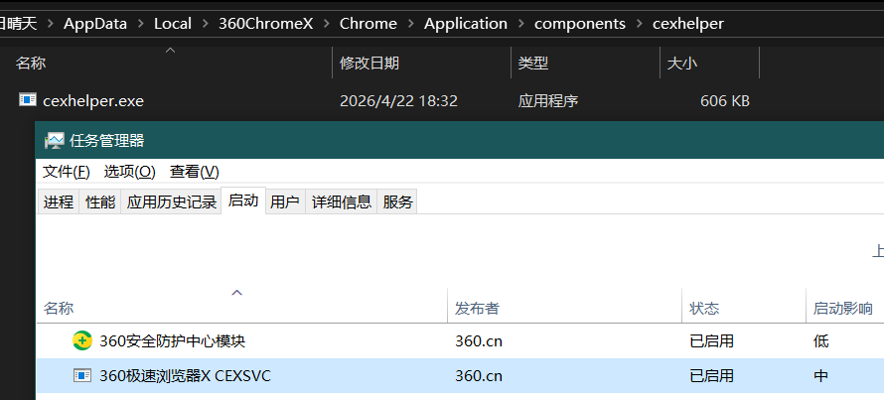The height and width of the screenshot is (400, 884).
Task: Switch to the 详细信息 tab
Action: [341, 201]
